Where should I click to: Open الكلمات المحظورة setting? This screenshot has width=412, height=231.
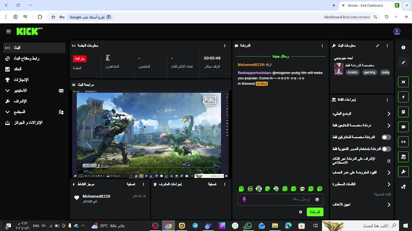coord(361,184)
